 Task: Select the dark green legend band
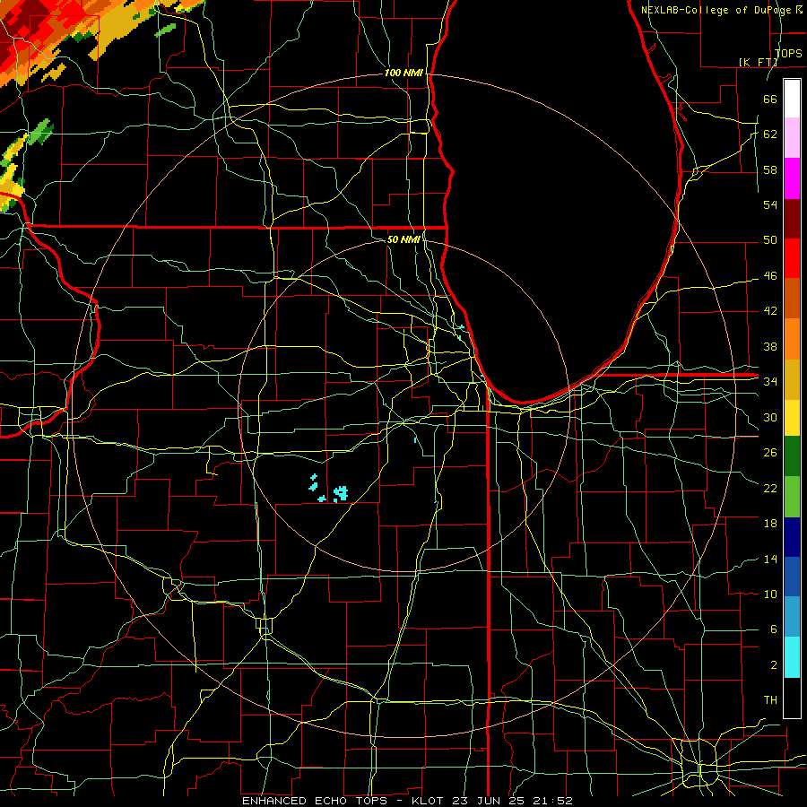(x=792, y=456)
